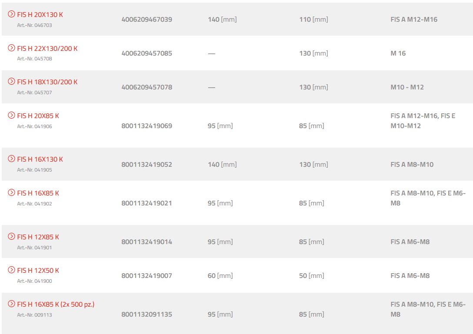This screenshot has height=334, width=473.
Task: Click circled arrow next to FIS H 22X130/200 K
Action: click(12, 48)
